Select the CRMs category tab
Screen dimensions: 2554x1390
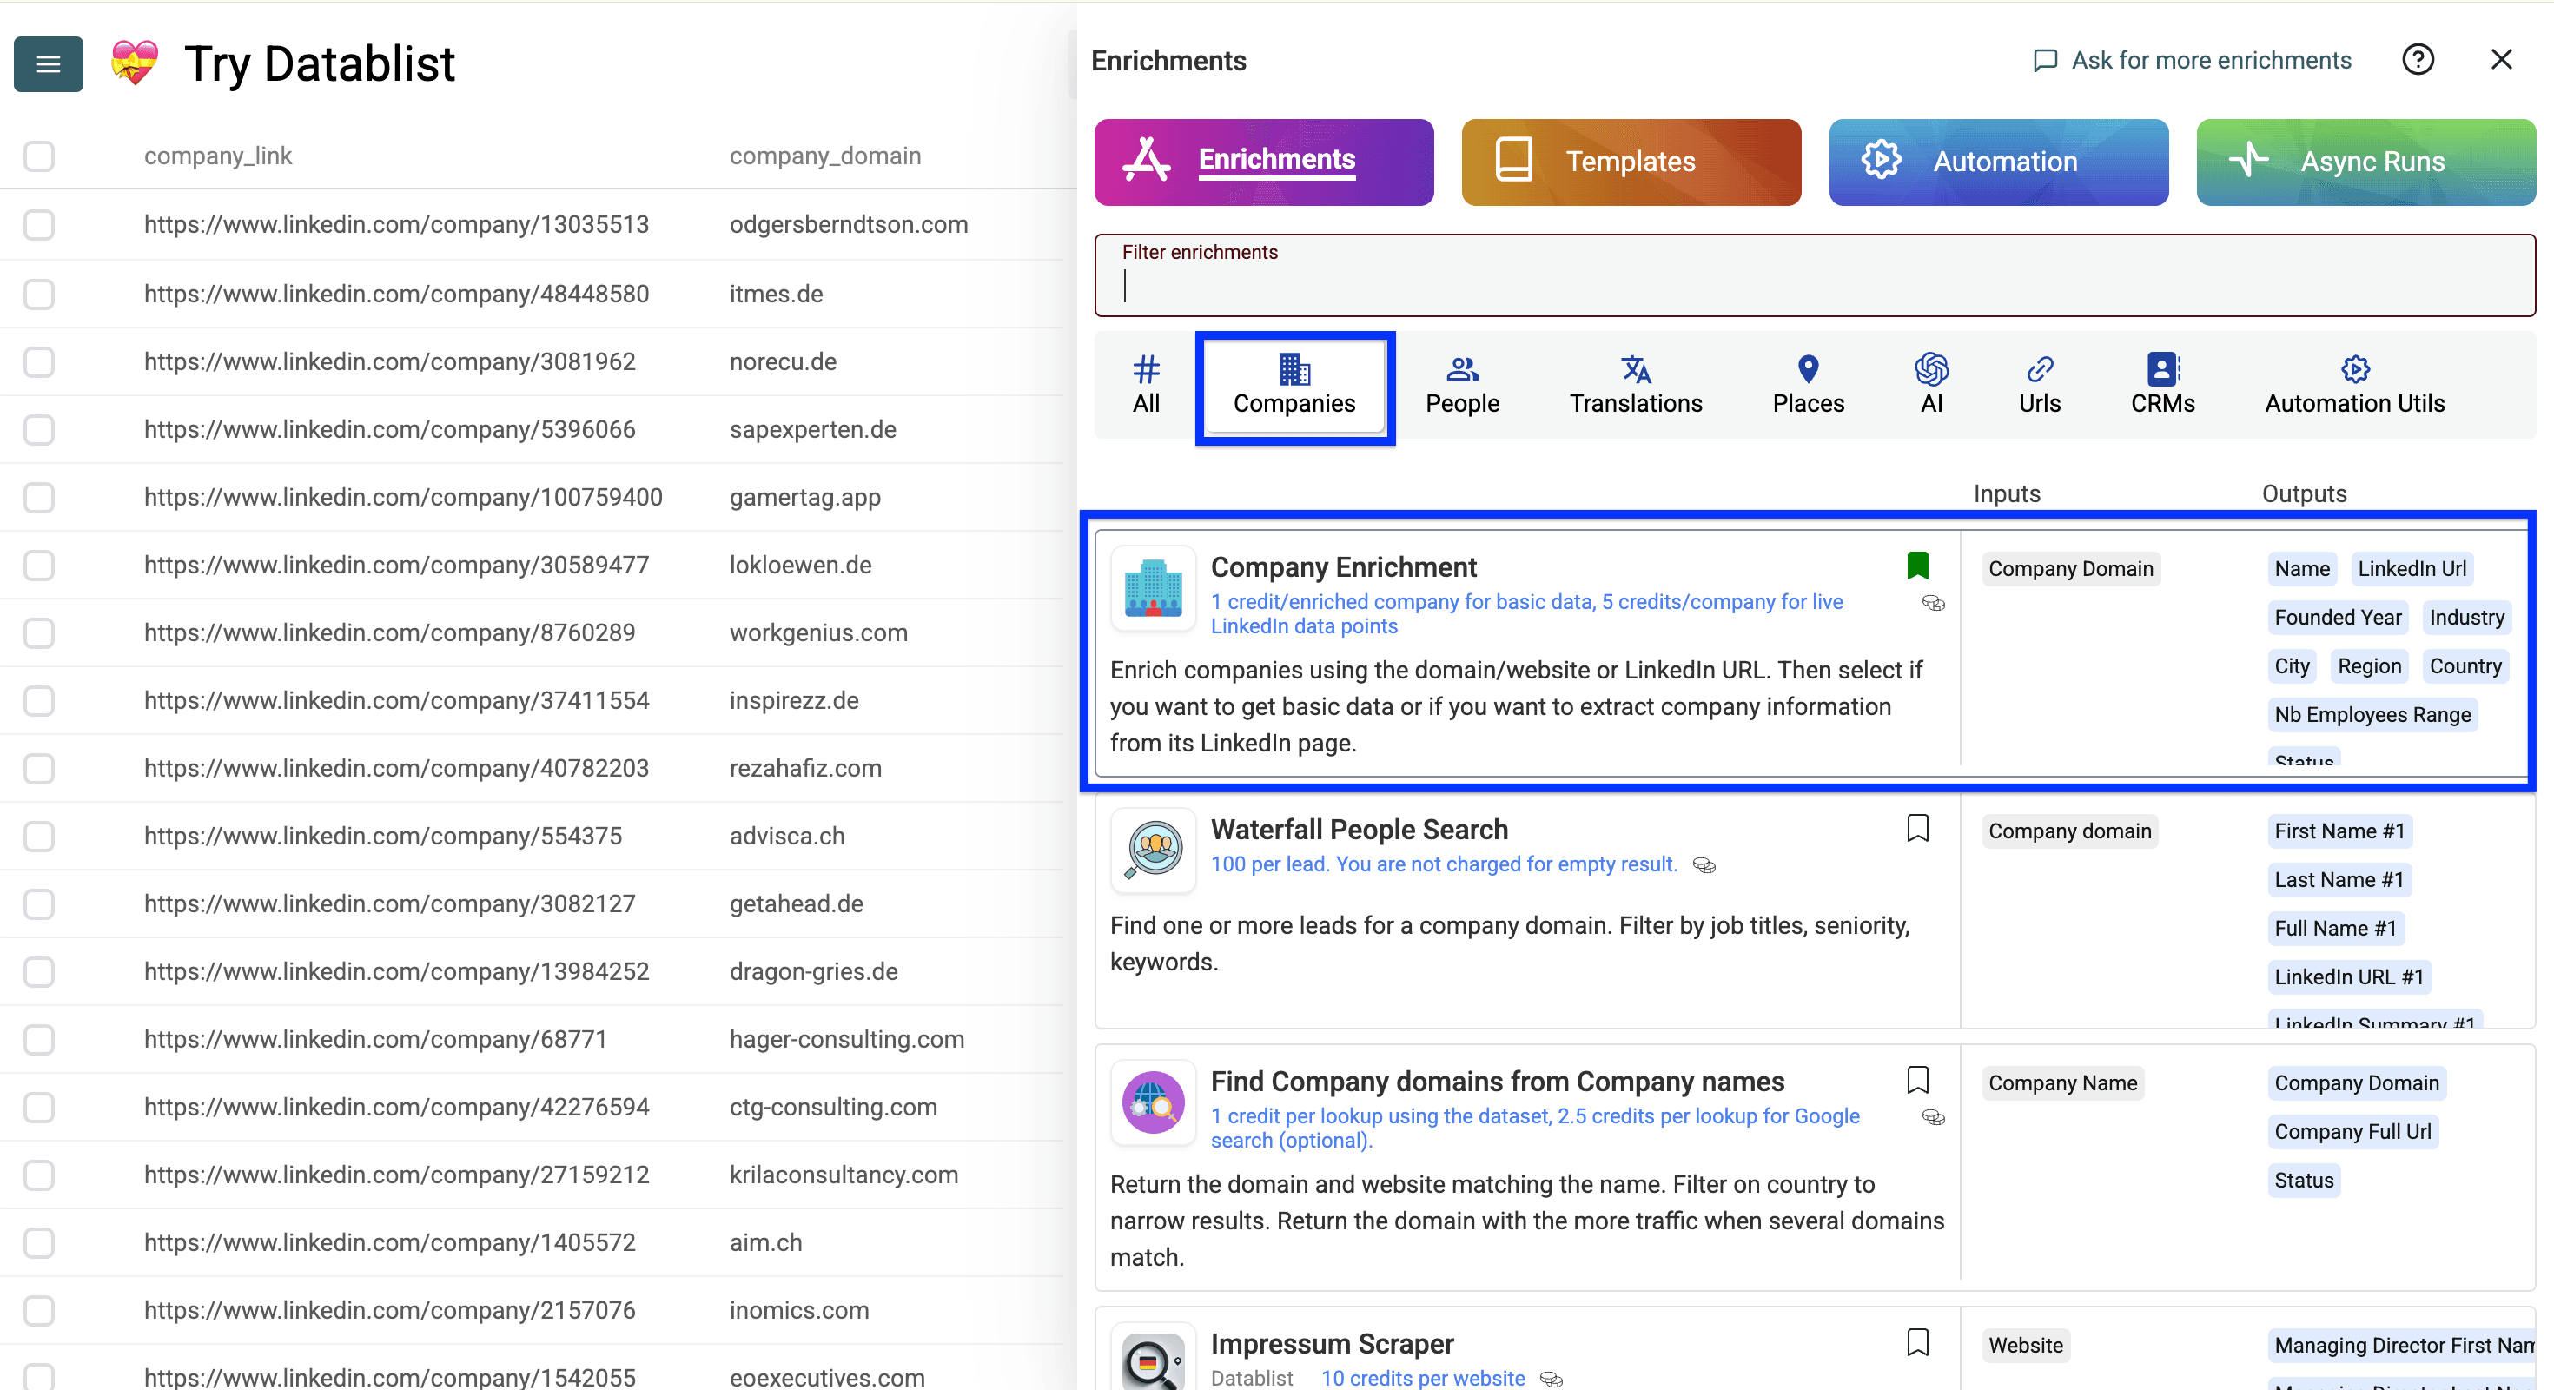2161,385
